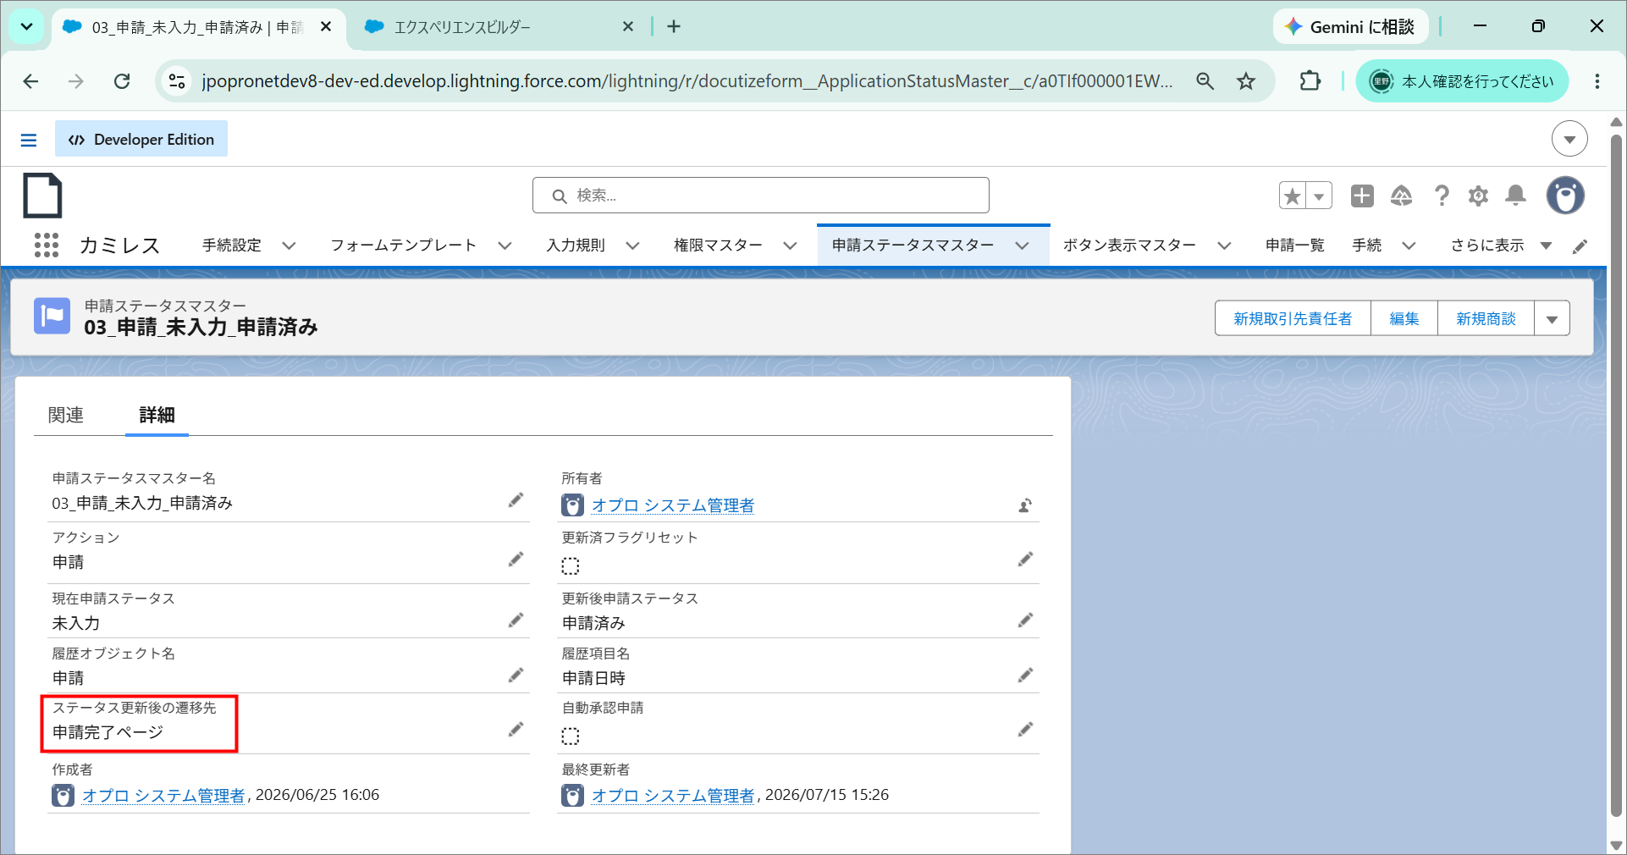Open favorites list dropdown arrow
1627x855 pixels.
pyautogui.click(x=1319, y=196)
